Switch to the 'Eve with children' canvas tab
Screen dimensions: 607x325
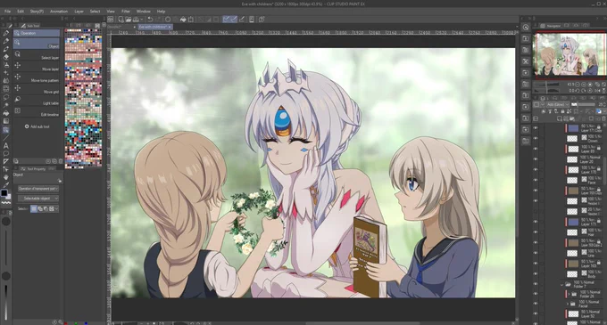click(x=154, y=27)
